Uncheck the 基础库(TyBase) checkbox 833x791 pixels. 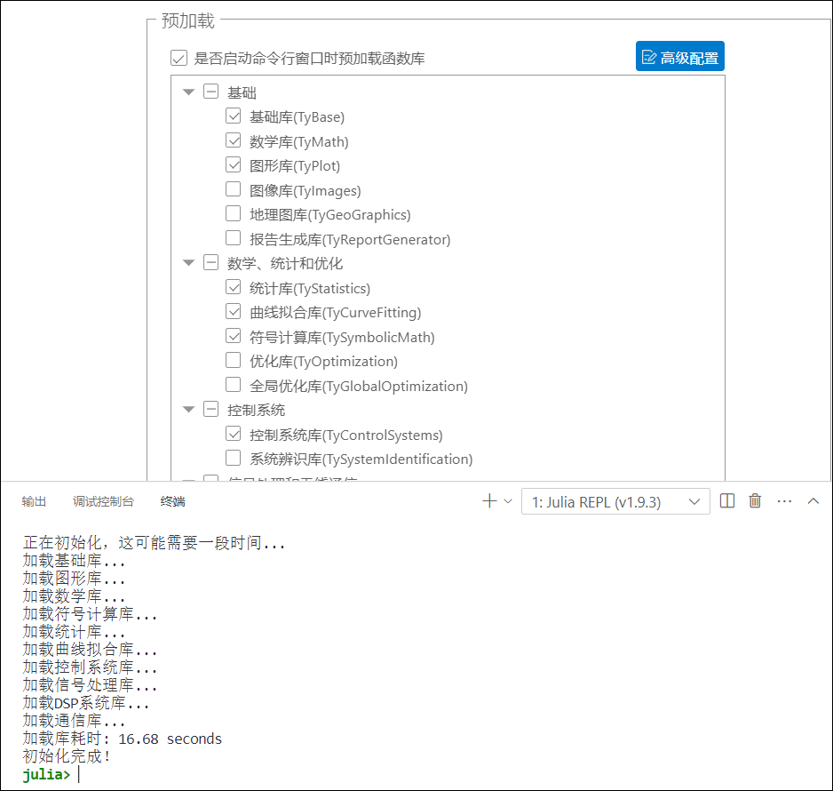(234, 116)
